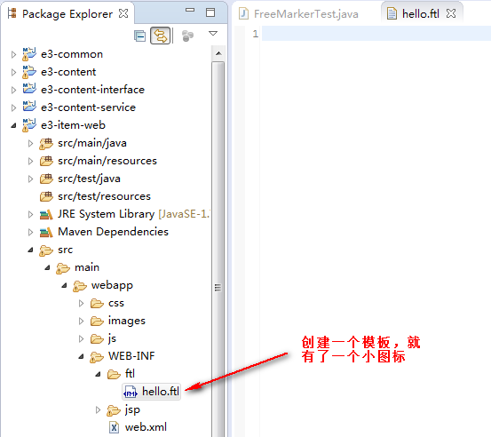The height and width of the screenshot is (437, 491).
Task: Select the Package Explorer tab
Action: pos(67,14)
